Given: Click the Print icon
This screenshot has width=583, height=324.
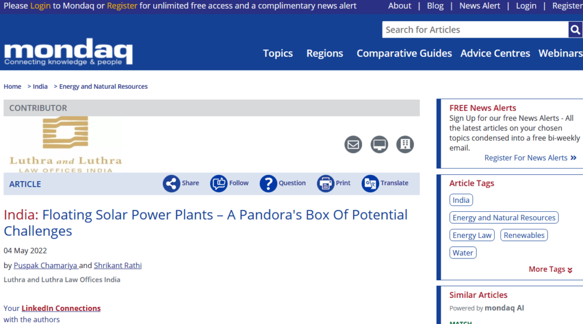Looking at the screenshot, I should tap(326, 183).
